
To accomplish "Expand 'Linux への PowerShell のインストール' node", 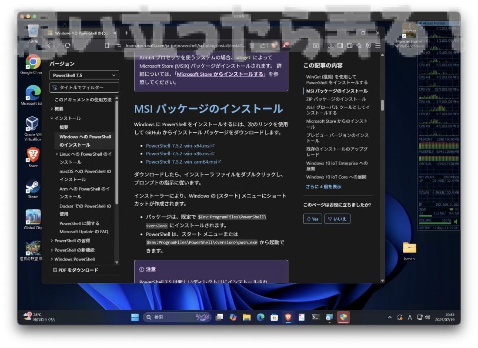I will pyautogui.click(x=57, y=154).
